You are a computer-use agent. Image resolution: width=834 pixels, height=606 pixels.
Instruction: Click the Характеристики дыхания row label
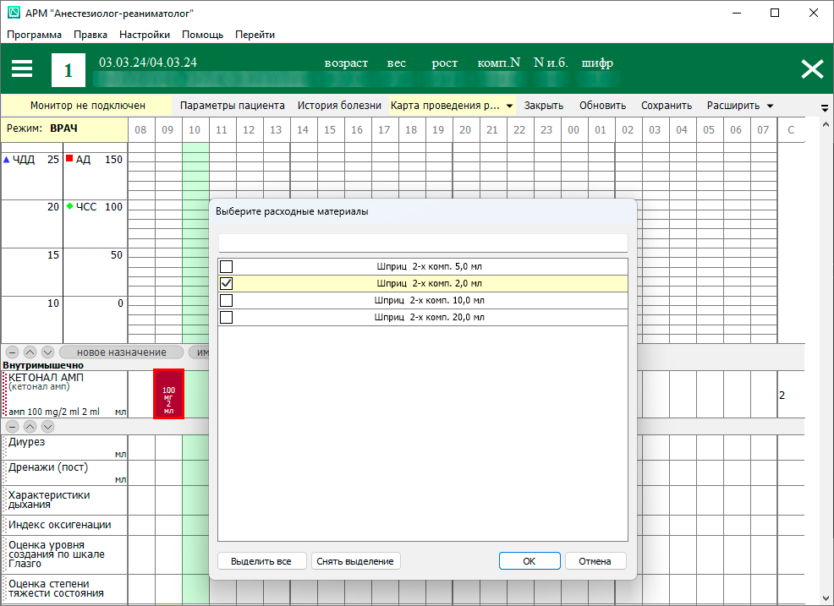65,500
